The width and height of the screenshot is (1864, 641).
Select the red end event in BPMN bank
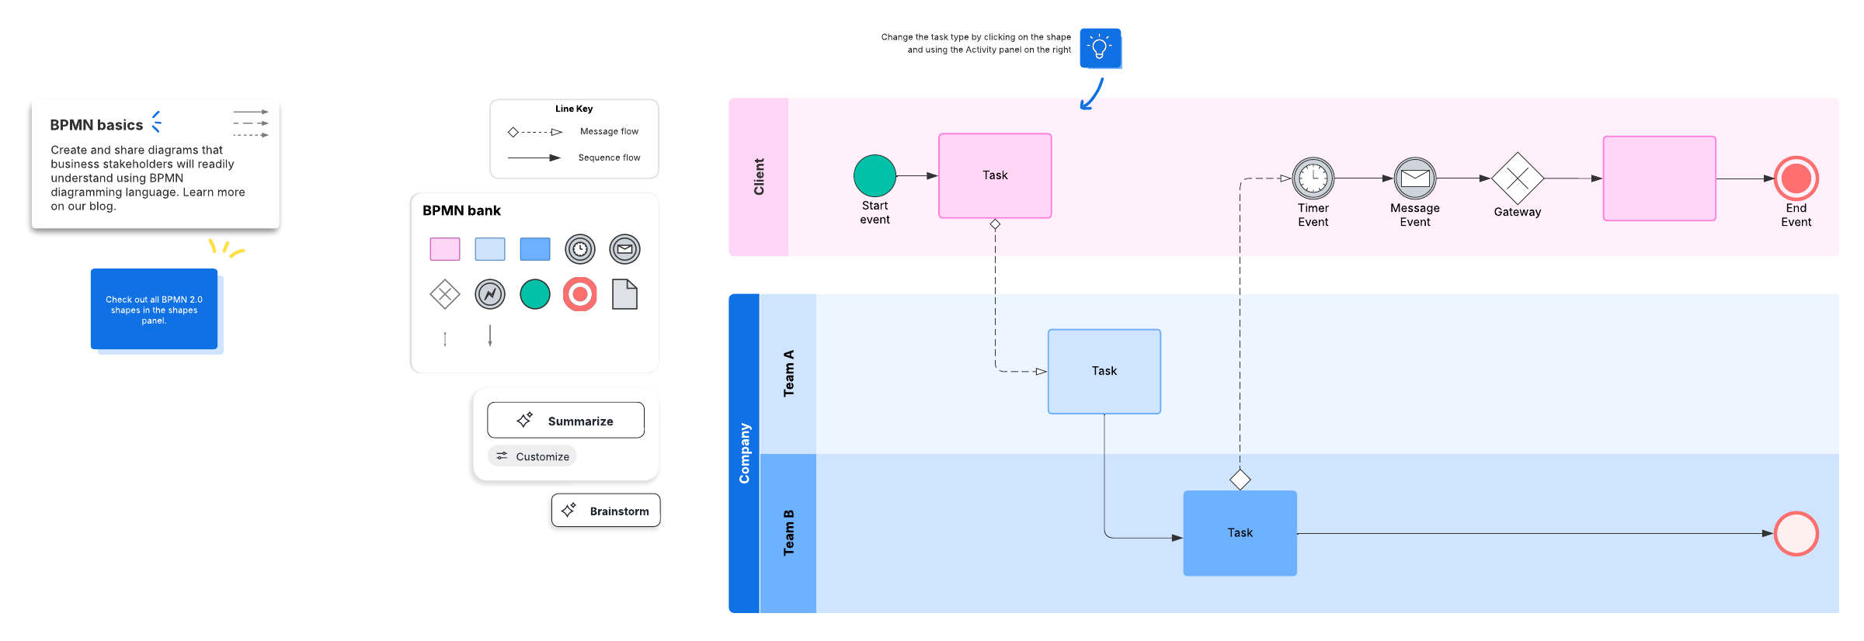pyautogui.click(x=580, y=294)
